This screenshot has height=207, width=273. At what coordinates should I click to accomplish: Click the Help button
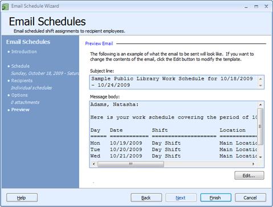tap(22, 198)
